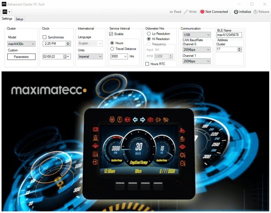
Task: Select the Lo Resolution radio button
Action: [148, 33]
